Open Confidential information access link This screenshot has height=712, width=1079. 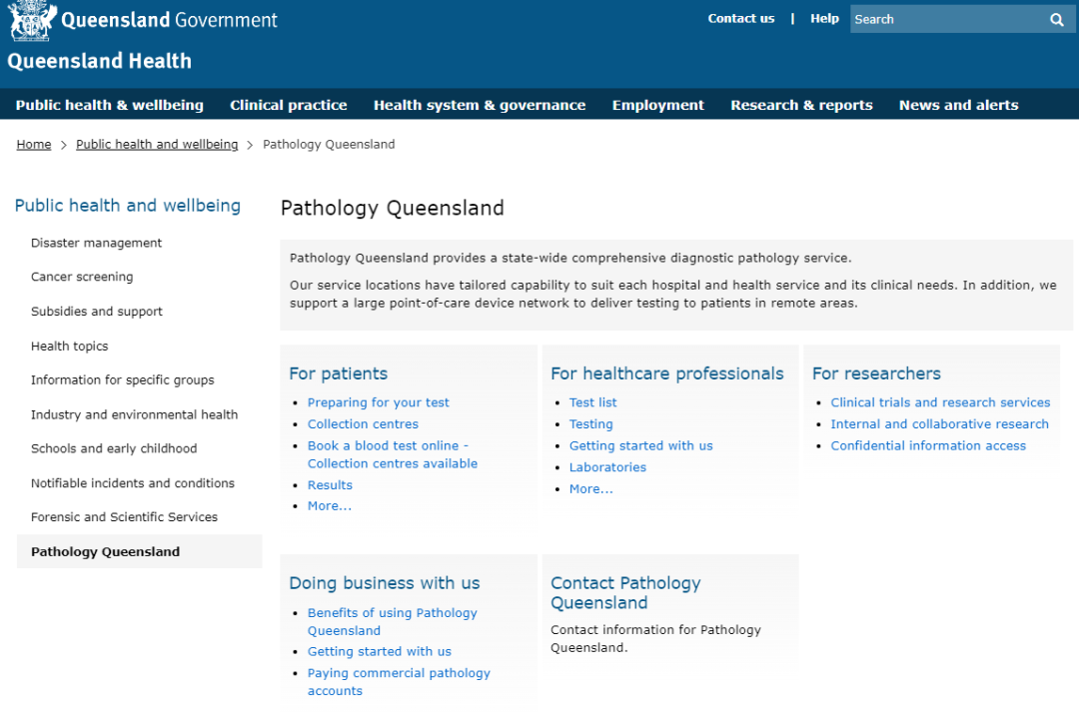[x=928, y=445]
